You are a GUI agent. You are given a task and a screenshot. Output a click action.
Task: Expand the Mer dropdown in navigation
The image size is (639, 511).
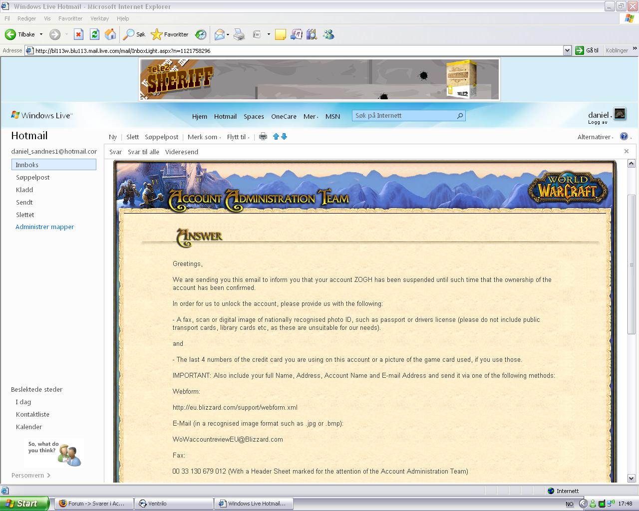pos(311,116)
